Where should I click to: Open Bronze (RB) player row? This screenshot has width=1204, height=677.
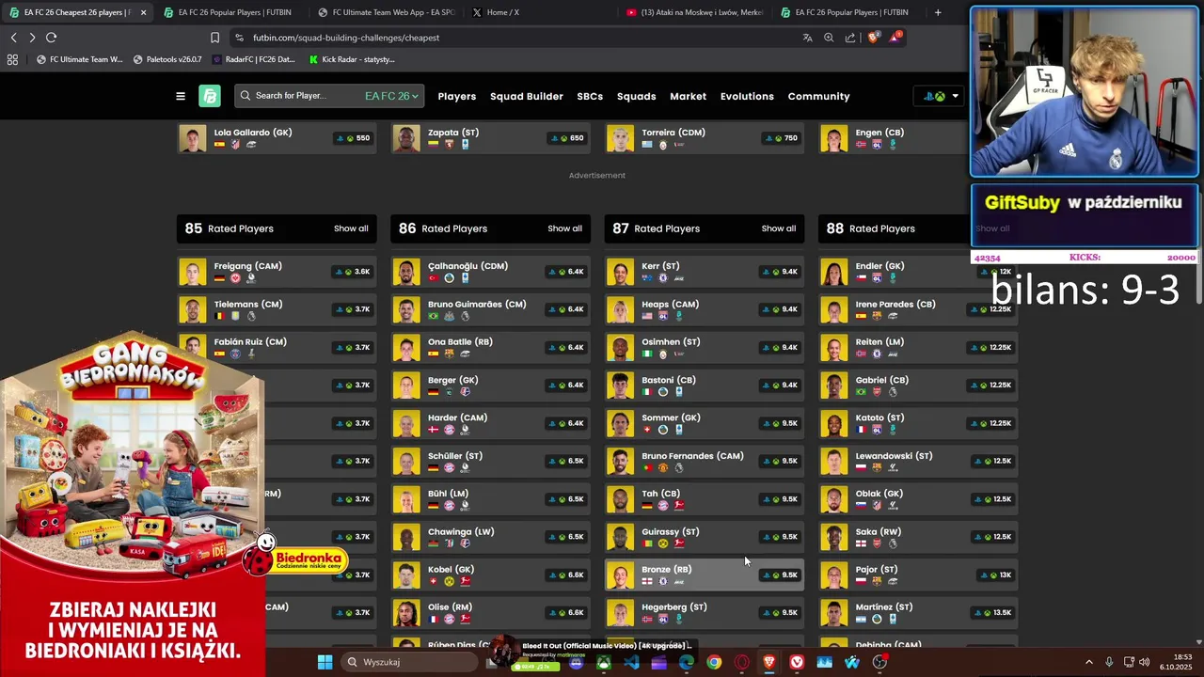pyautogui.click(x=705, y=575)
